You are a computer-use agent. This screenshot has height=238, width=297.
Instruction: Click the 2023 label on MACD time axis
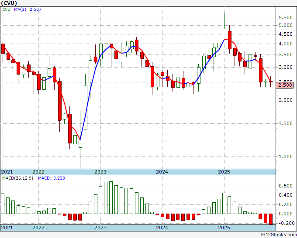(x=100, y=228)
